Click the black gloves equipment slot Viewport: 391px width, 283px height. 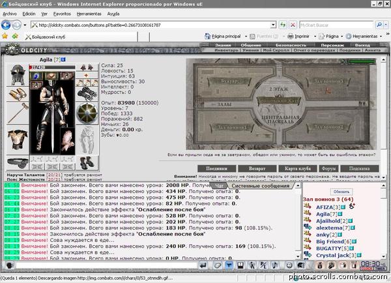click(x=87, y=94)
